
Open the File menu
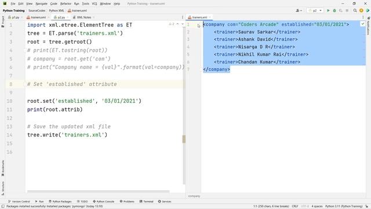pos(13,3)
